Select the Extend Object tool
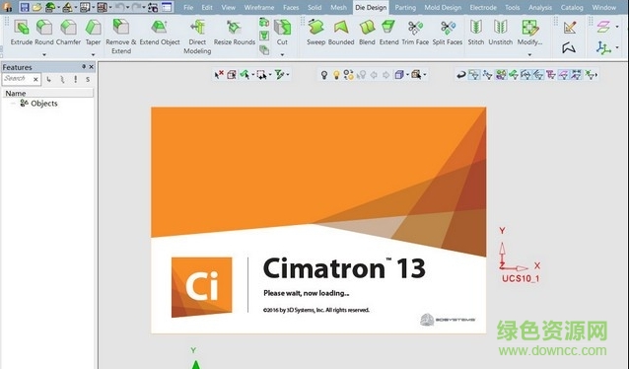This screenshot has width=630, height=369. coord(160,33)
